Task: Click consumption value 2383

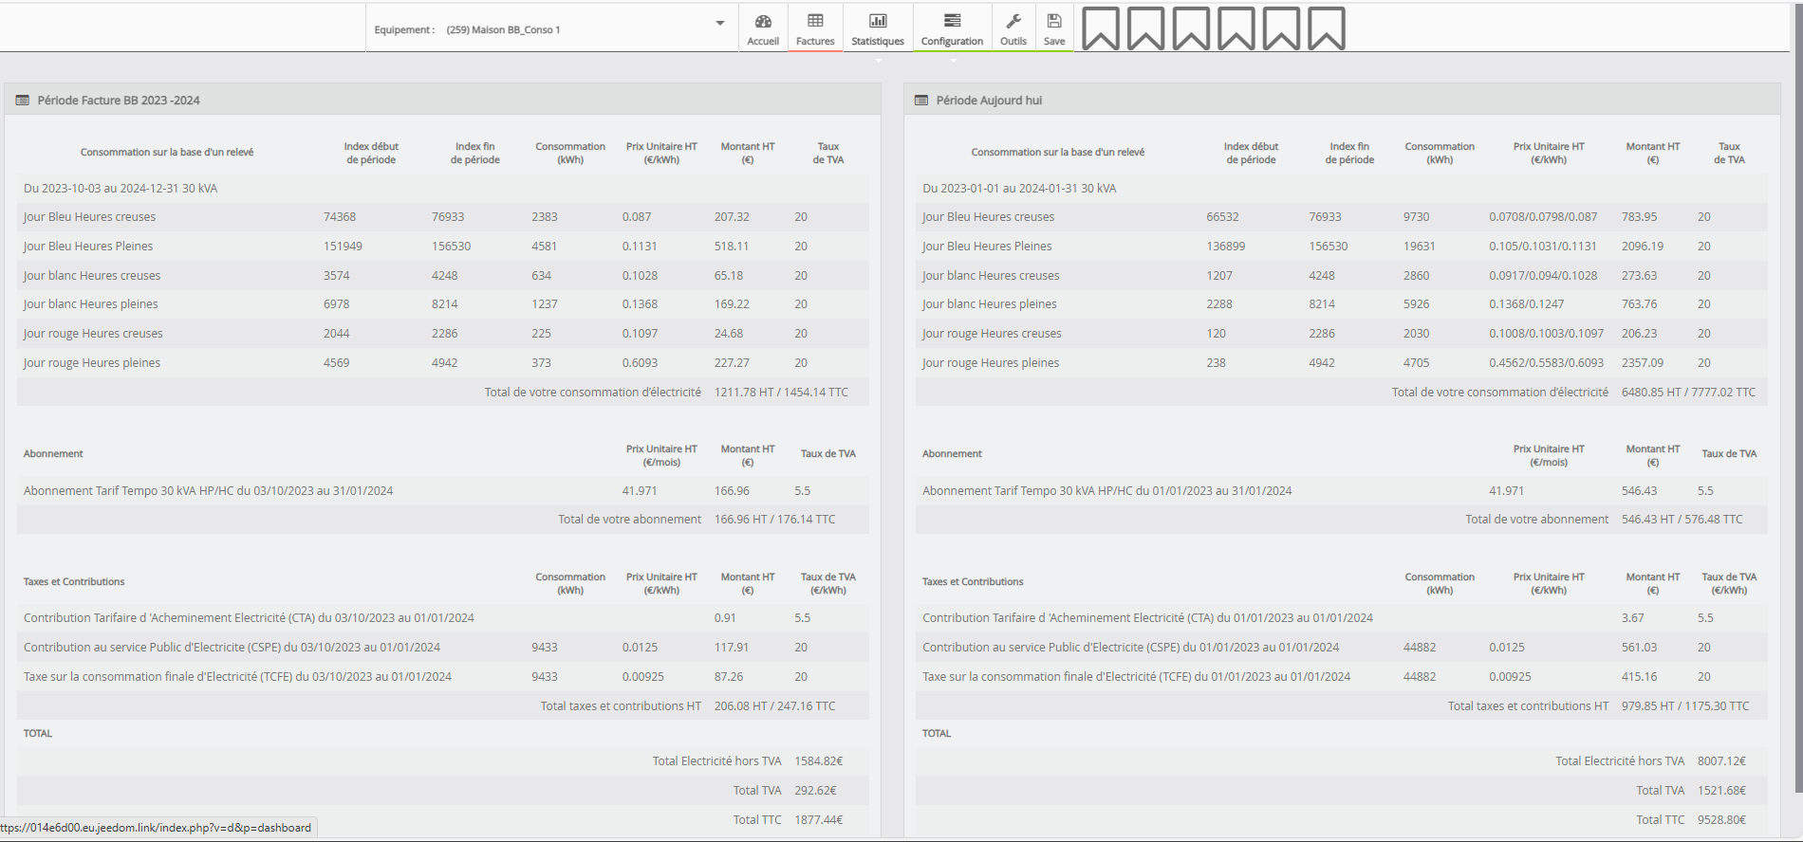Action: tap(545, 217)
